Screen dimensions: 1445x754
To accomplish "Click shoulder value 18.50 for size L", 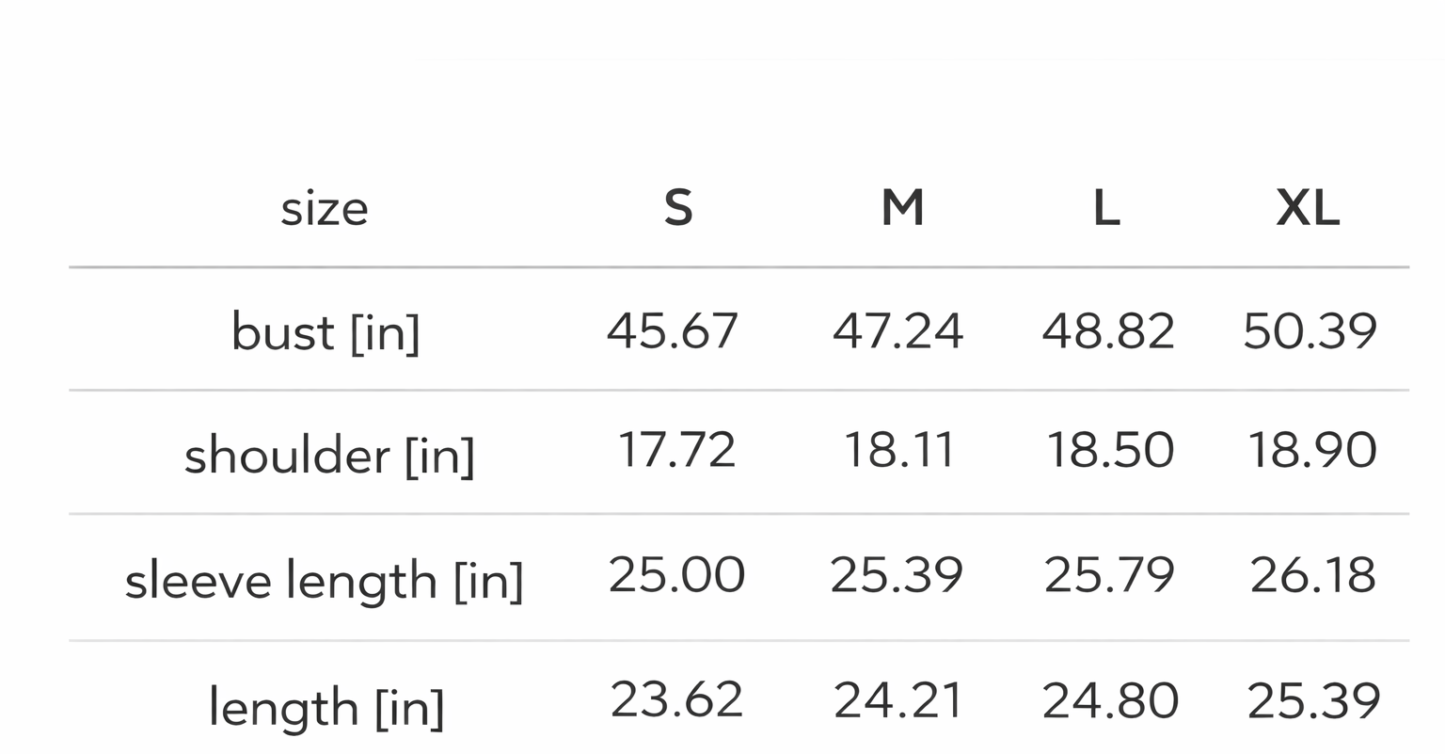I will pyautogui.click(x=1110, y=450).
